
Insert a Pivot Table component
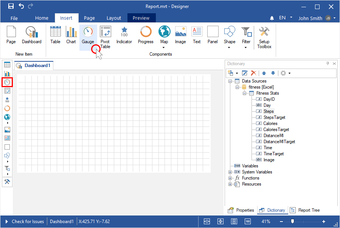coord(105,36)
